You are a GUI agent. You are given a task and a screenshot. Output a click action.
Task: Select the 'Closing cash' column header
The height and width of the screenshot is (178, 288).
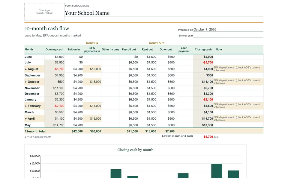tap(203, 49)
